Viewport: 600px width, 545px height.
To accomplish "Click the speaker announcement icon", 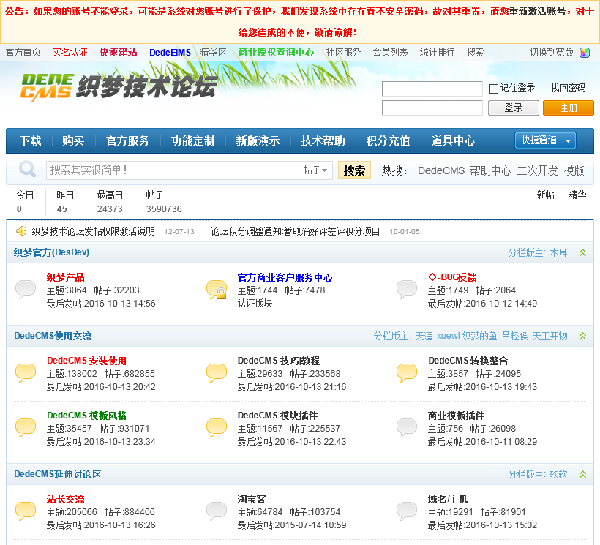I will coord(21,231).
